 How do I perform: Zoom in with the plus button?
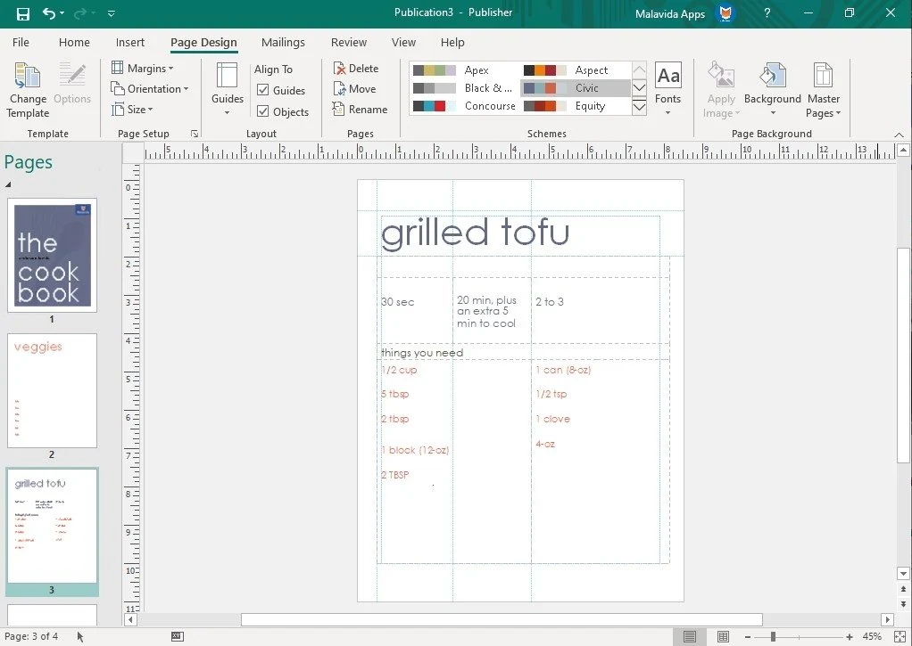pyautogui.click(x=850, y=637)
